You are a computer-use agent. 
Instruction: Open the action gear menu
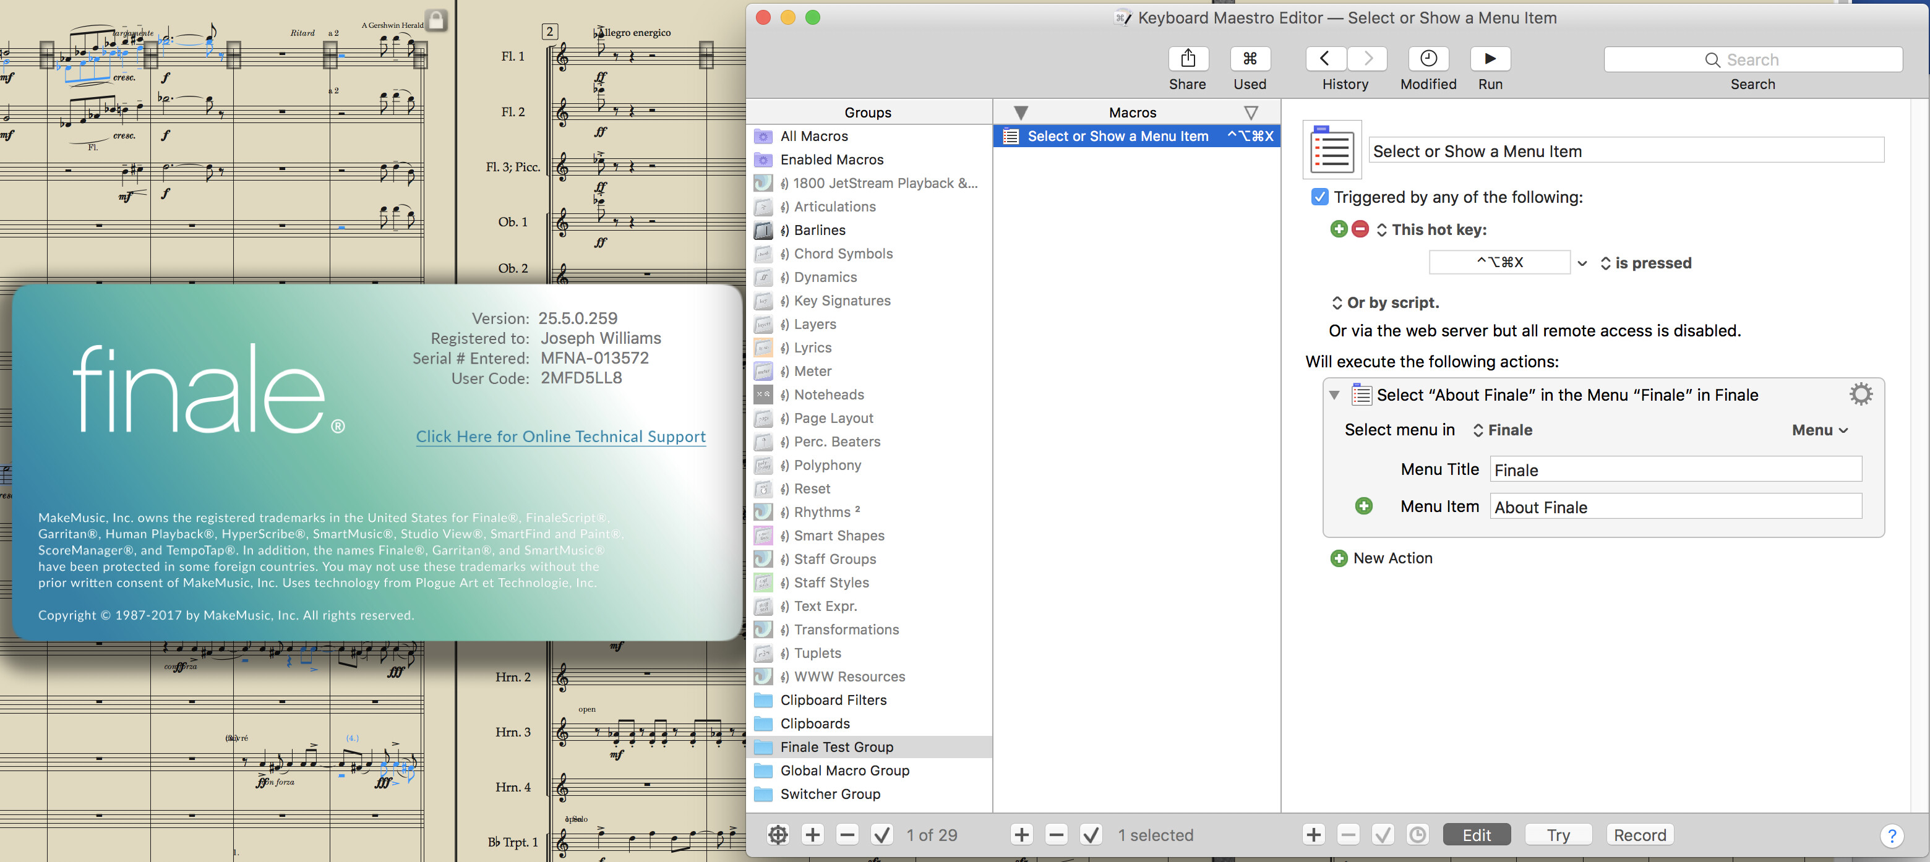pos(1860,394)
